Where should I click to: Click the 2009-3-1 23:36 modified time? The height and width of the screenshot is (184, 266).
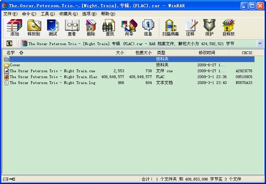point(212,77)
